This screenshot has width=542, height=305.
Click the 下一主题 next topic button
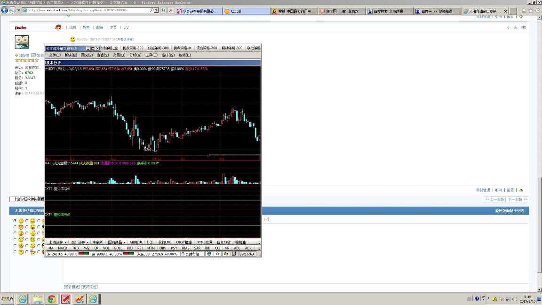[x=518, y=200]
